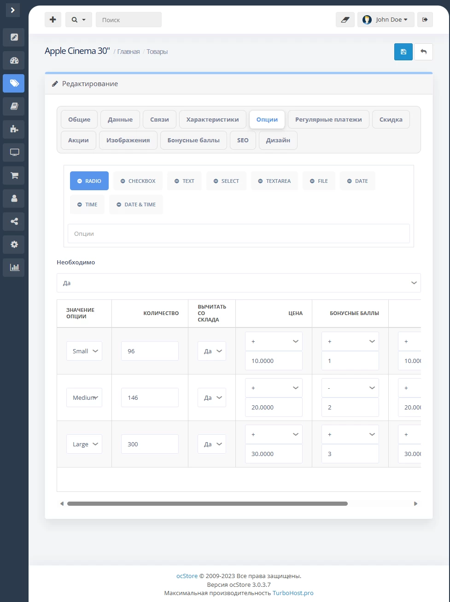Open the gear settings icon in sidebar

(x=14, y=245)
